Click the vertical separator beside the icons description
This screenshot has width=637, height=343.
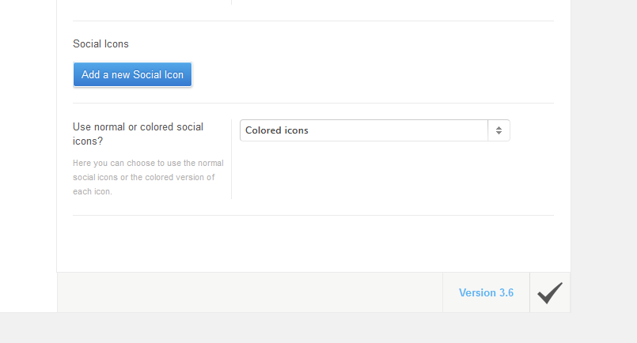(x=232, y=159)
